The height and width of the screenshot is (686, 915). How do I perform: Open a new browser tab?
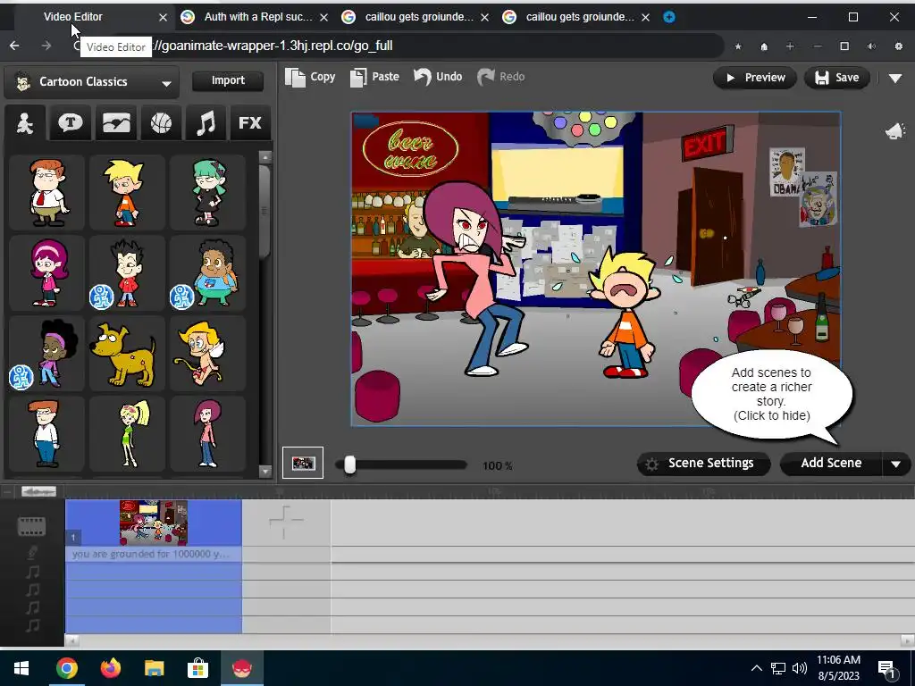pos(669,18)
